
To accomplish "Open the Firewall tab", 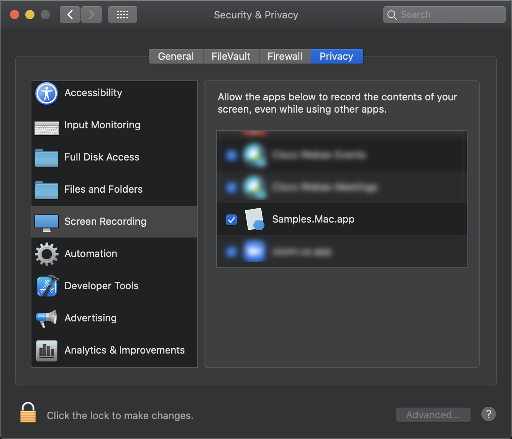I will (x=285, y=56).
